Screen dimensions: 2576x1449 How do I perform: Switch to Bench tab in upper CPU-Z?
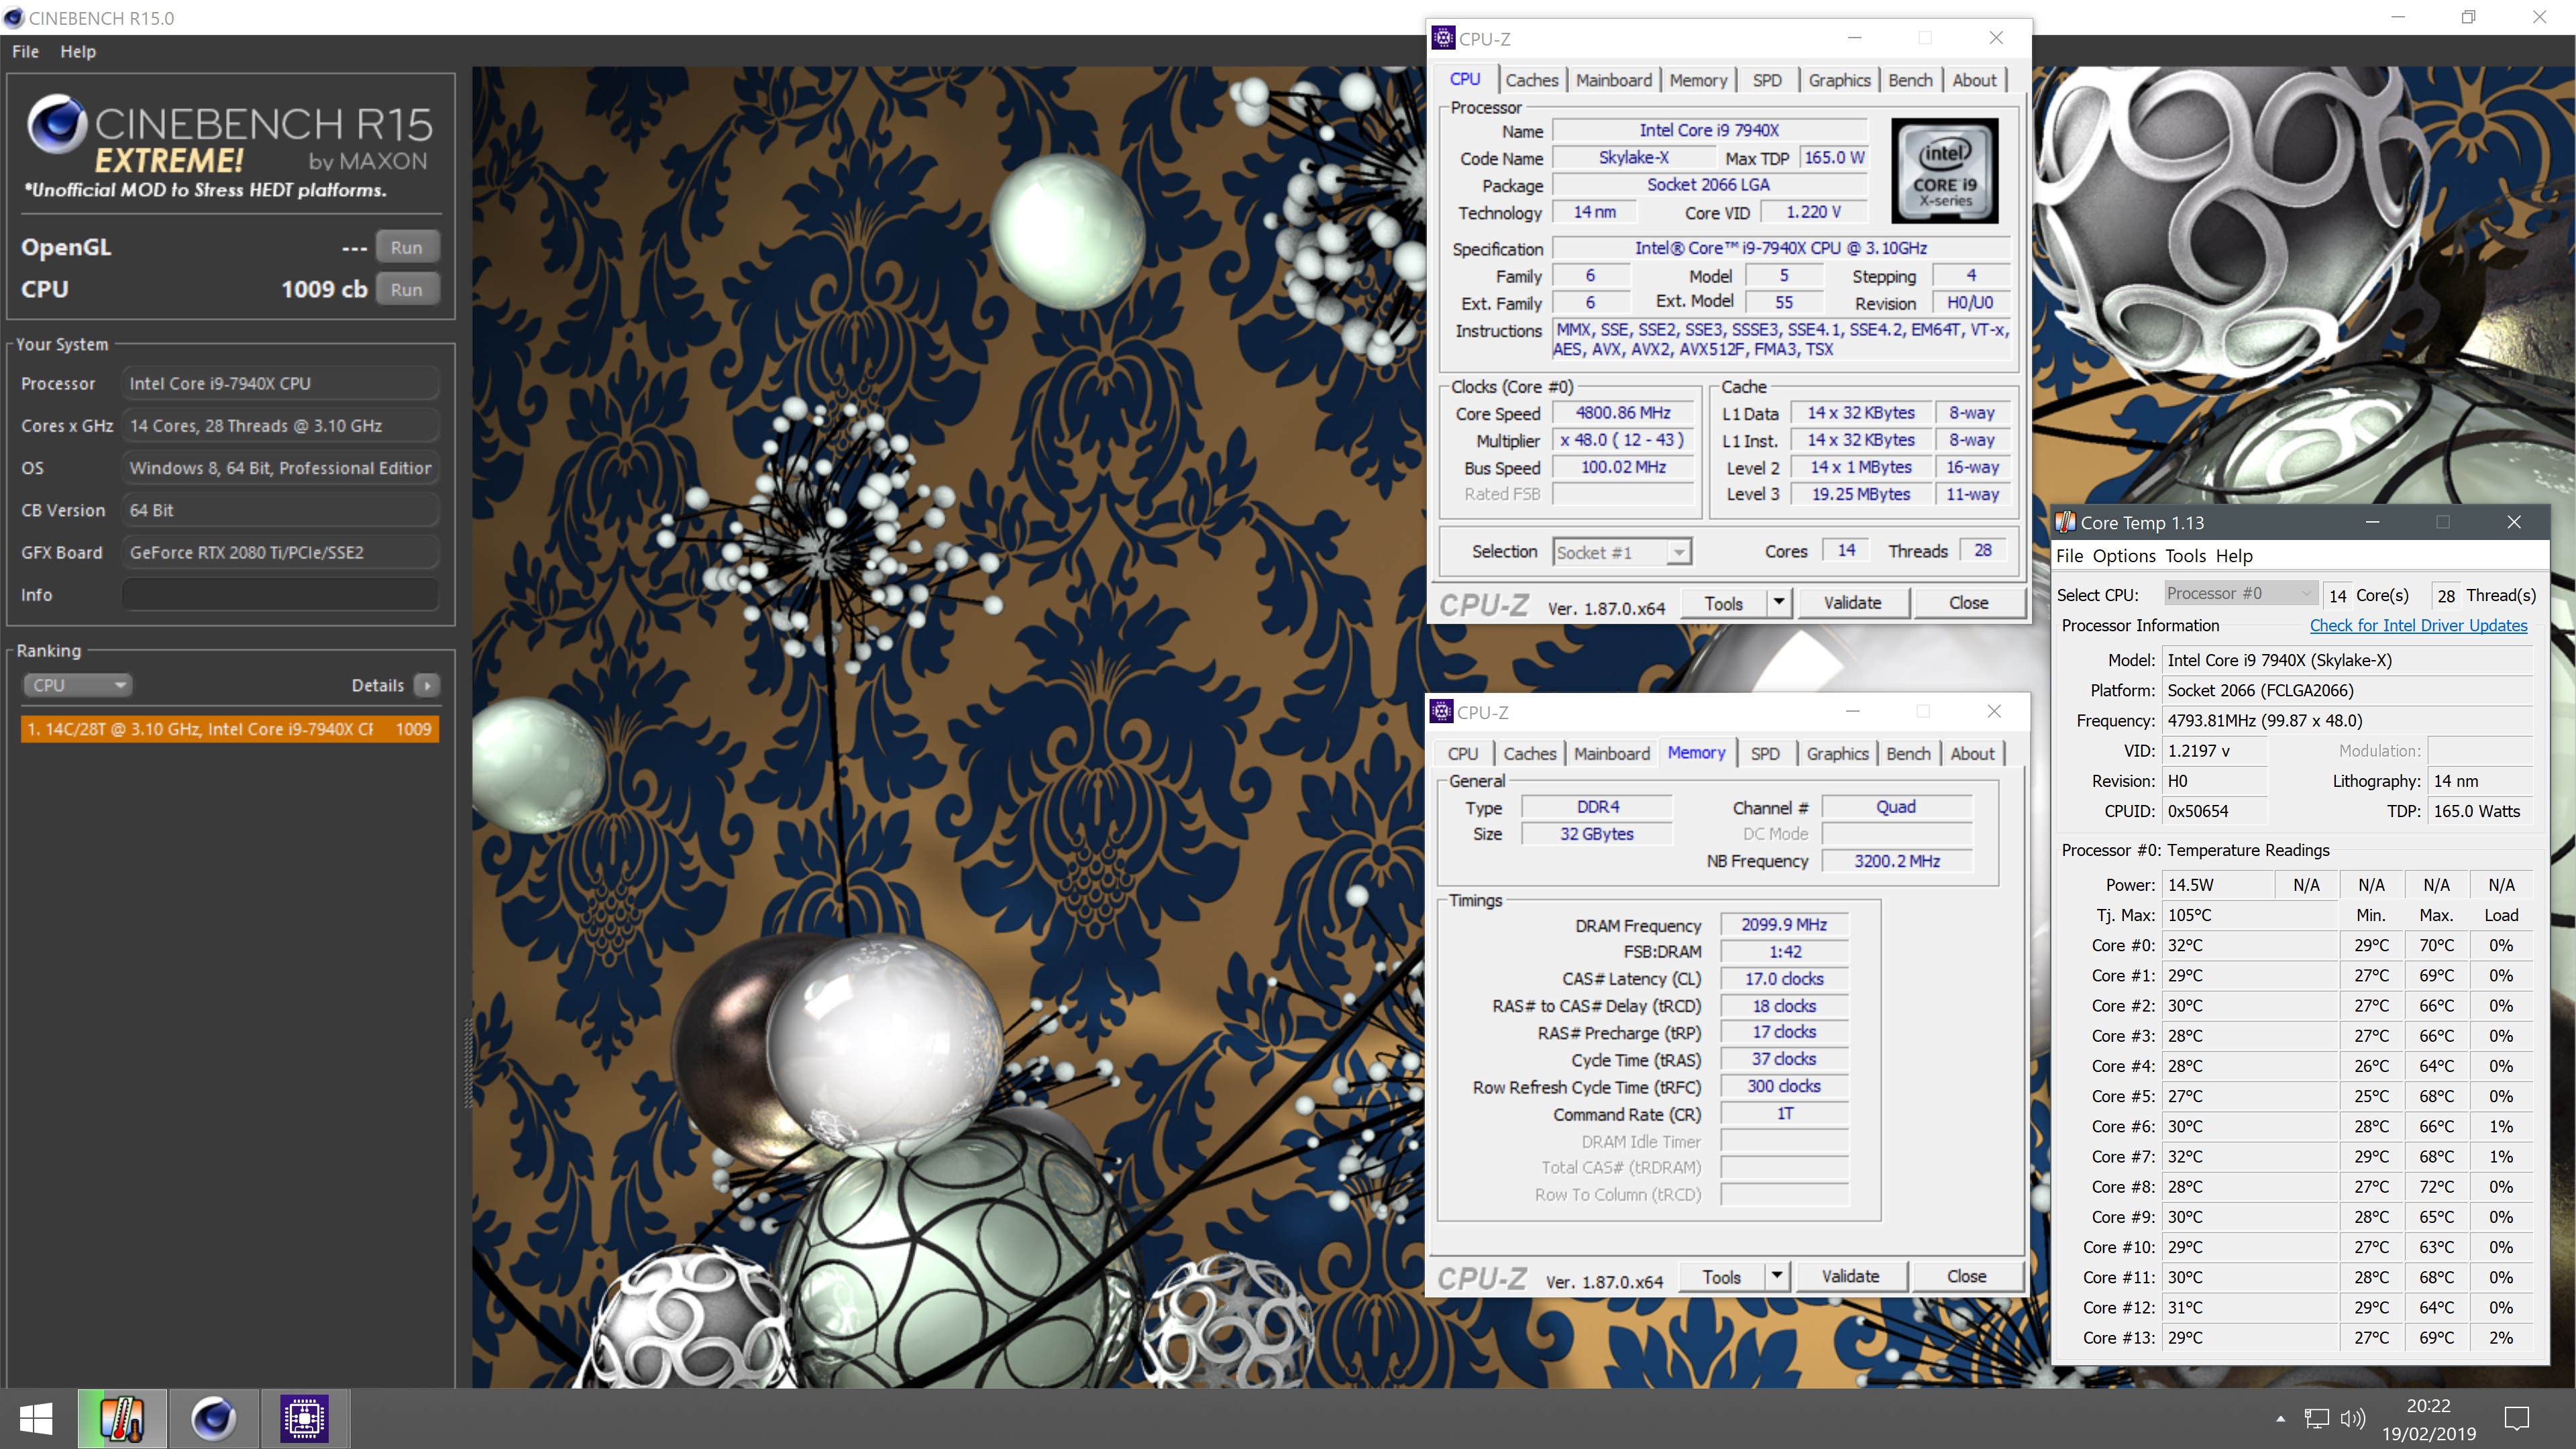point(1910,80)
